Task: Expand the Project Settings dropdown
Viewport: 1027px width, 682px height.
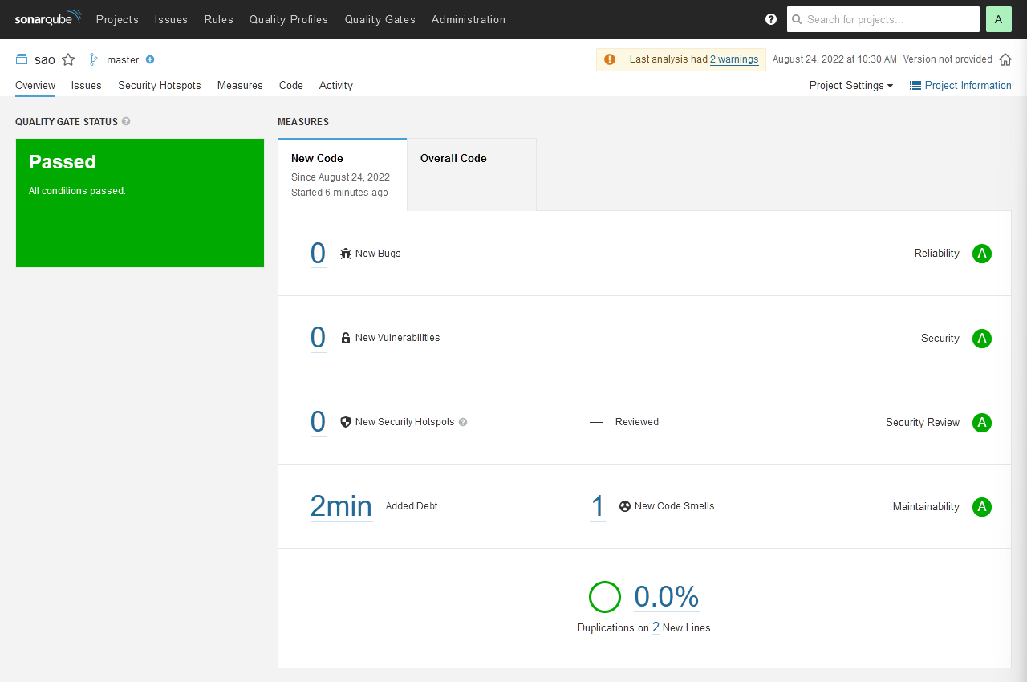Action: [850, 86]
